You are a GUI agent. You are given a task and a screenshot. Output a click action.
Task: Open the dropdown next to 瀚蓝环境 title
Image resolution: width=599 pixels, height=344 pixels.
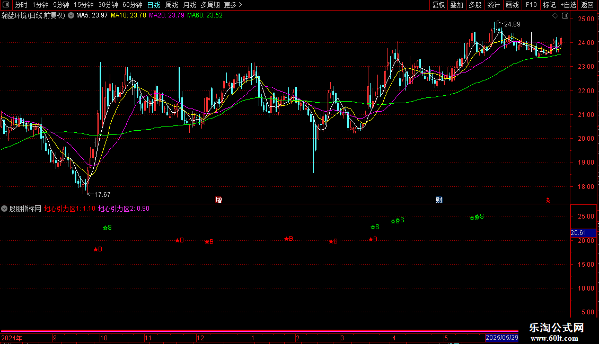71,16
